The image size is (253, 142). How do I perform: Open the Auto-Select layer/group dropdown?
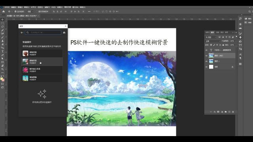coord(30,11)
